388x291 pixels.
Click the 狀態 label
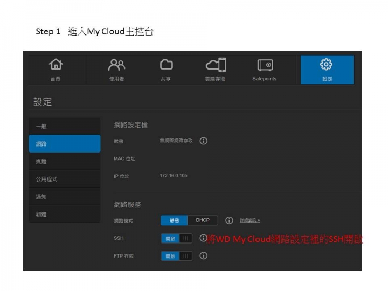pyautogui.click(x=119, y=141)
